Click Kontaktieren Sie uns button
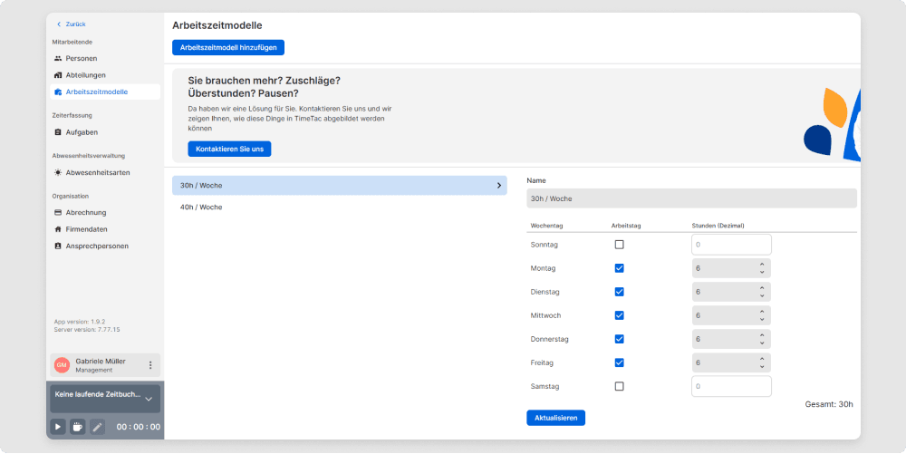 click(x=229, y=149)
